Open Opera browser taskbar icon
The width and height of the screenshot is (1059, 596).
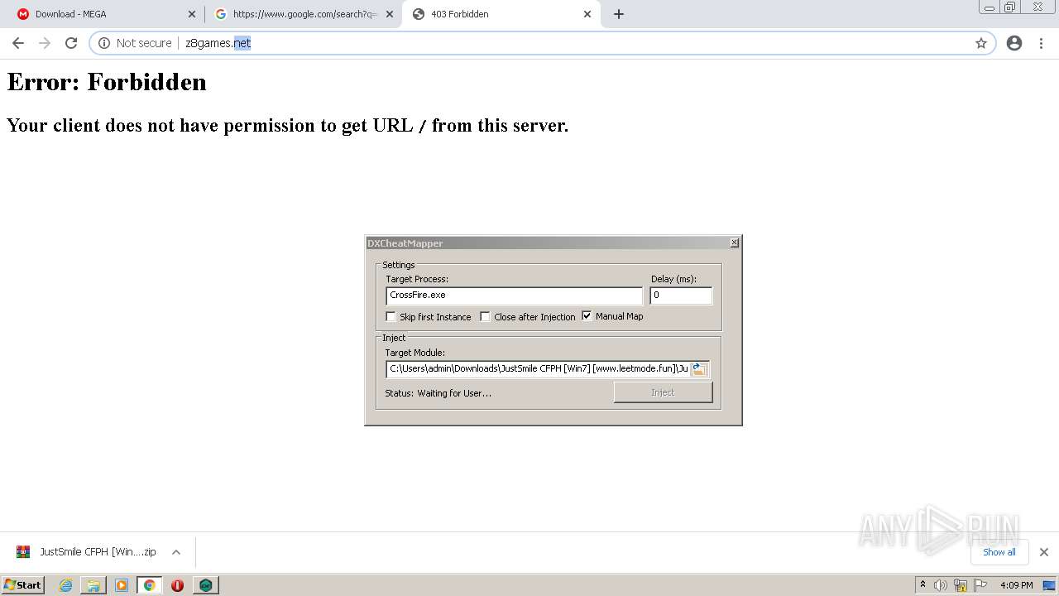point(177,585)
